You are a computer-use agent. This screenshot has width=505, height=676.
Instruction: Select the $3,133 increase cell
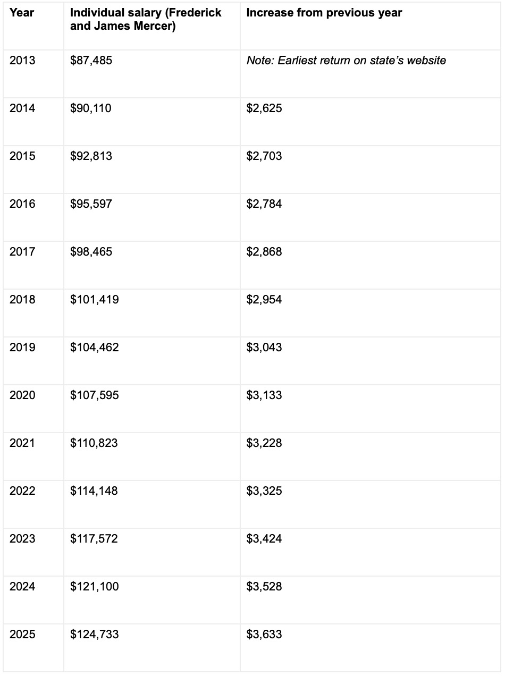click(371, 409)
